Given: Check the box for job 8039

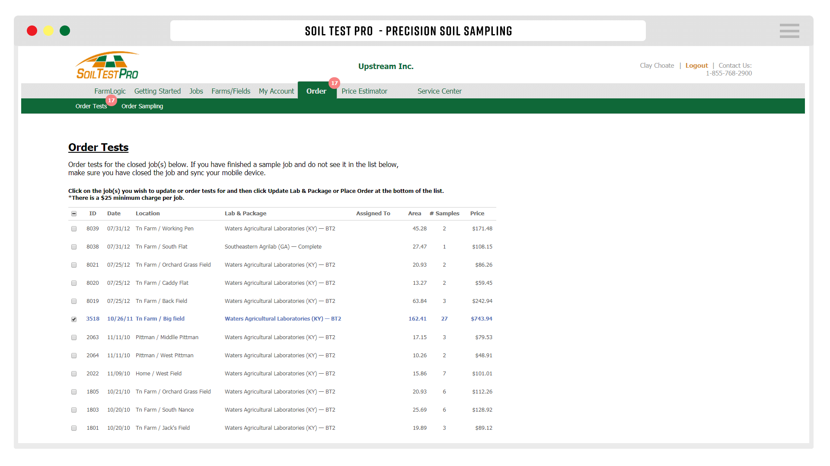Looking at the screenshot, I should click(x=74, y=229).
